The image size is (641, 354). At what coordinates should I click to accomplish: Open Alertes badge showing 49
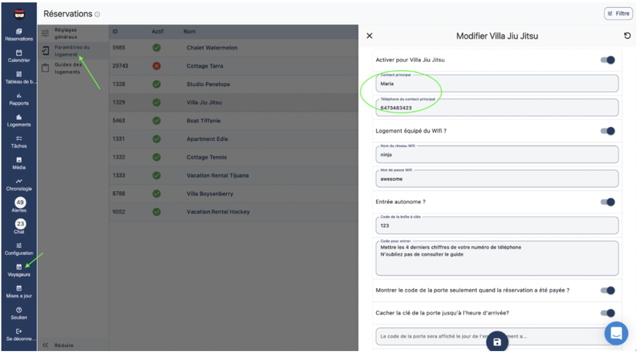pyautogui.click(x=20, y=203)
